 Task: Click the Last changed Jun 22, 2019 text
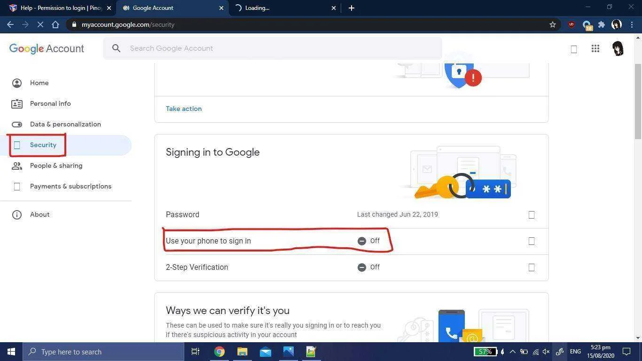398,214
